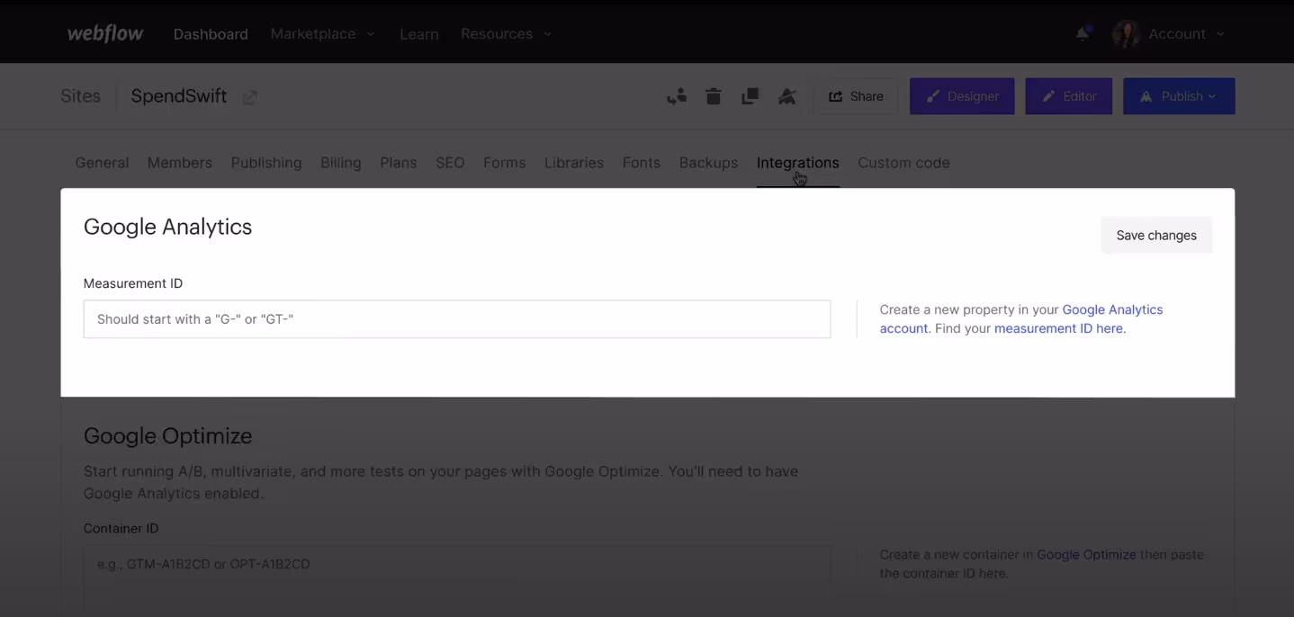The width and height of the screenshot is (1294, 617).
Task: Open the Learn navigation item
Action: 419,34
